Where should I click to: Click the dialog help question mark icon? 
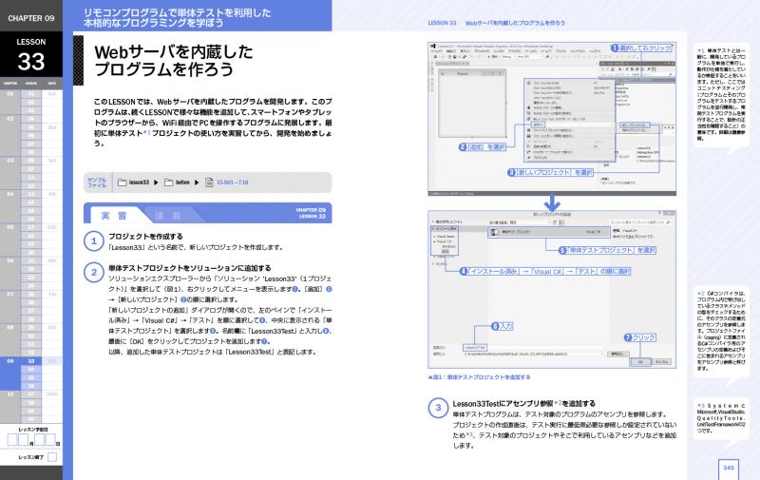(659, 214)
